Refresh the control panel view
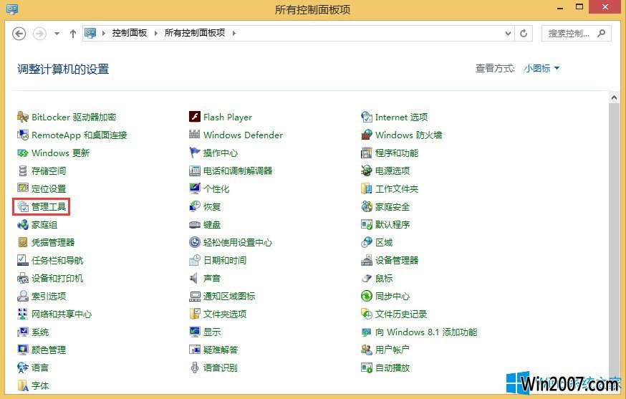 point(524,34)
